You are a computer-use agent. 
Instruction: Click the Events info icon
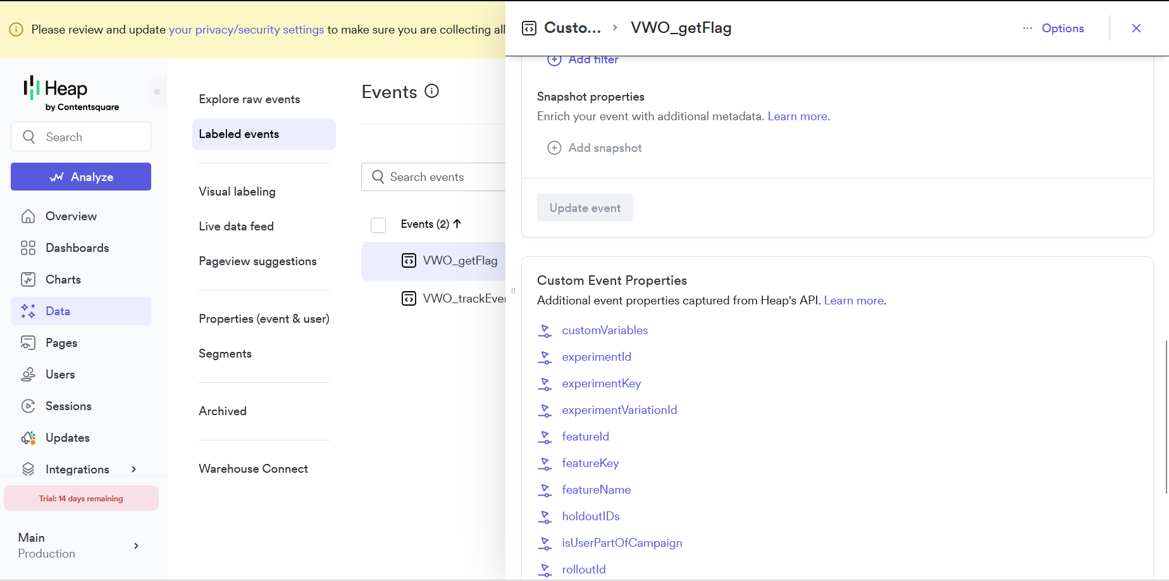431,91
